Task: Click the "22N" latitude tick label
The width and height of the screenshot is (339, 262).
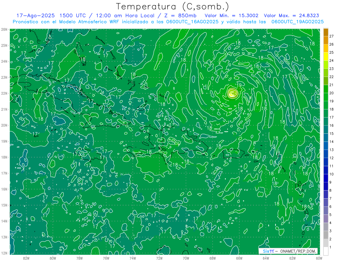Action: [4, 93]
